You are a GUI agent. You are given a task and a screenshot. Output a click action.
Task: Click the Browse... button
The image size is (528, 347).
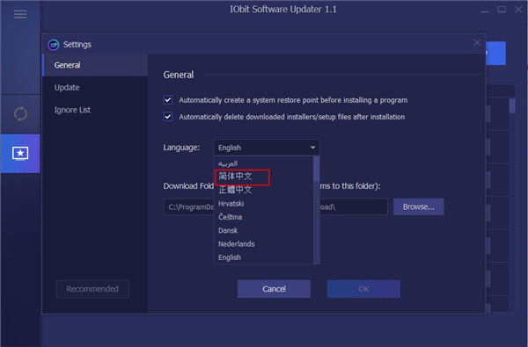click(419, 206)
